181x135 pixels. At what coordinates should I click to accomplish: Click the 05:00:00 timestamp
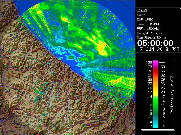pos(155,43)
